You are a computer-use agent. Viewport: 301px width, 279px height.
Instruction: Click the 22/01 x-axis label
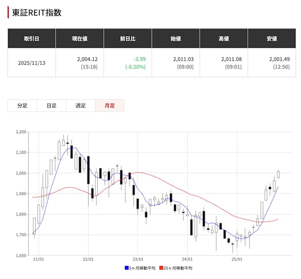(88, 260)
